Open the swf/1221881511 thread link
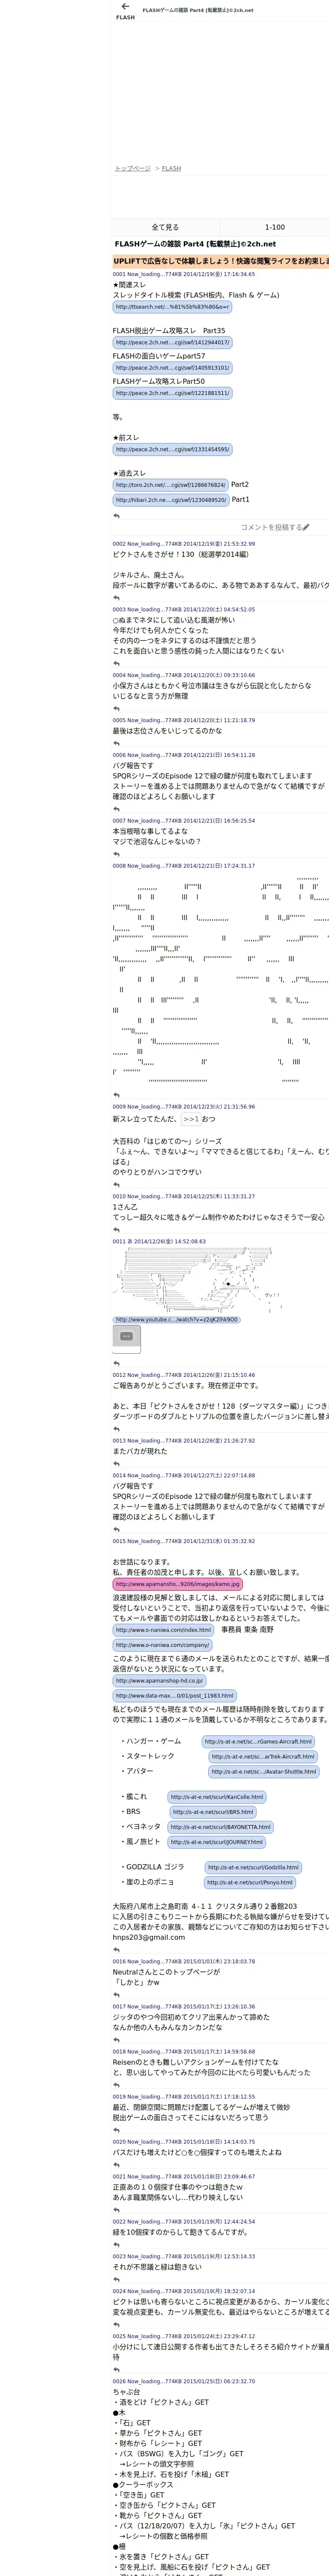Screen dimensions: 329x2576 [x=173, y=393]
